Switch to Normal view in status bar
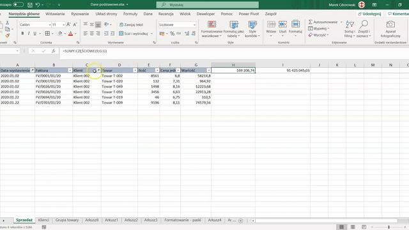The height and width of the screenshot is (230, 409). click(341, 227)
